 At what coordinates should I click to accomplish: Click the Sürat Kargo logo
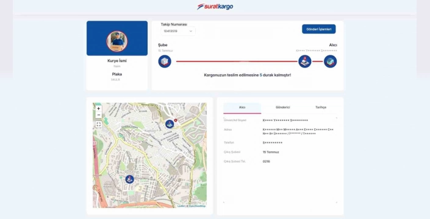[x=215, y=7]
